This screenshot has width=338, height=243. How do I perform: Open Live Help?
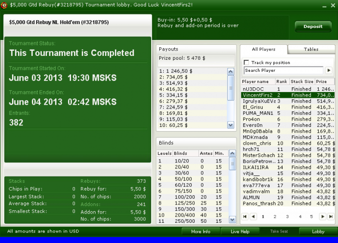(239, 231)
